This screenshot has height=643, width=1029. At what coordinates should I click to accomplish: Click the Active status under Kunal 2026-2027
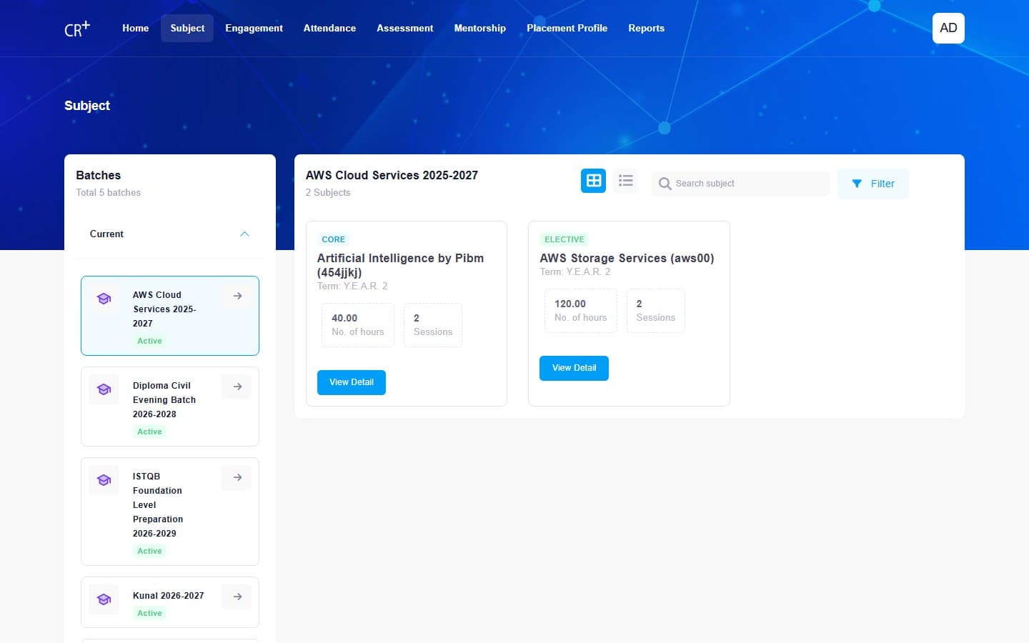click(x=149, y=613)
